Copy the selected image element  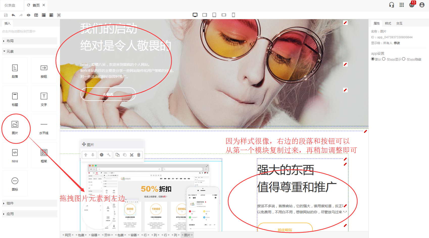[x=117, y=155]
